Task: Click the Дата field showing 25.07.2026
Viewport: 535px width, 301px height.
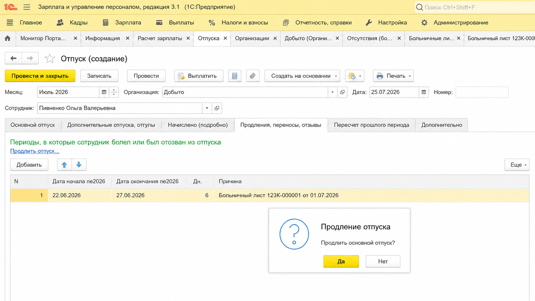Action: coord(394,92)
